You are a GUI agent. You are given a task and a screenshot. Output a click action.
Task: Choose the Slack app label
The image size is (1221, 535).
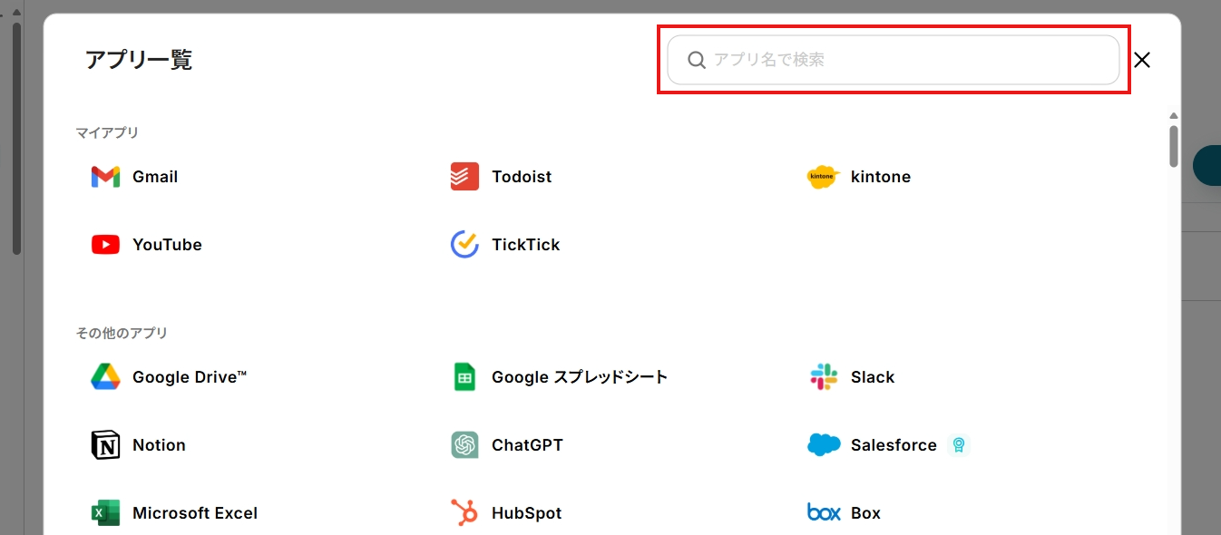click(873, 377)
